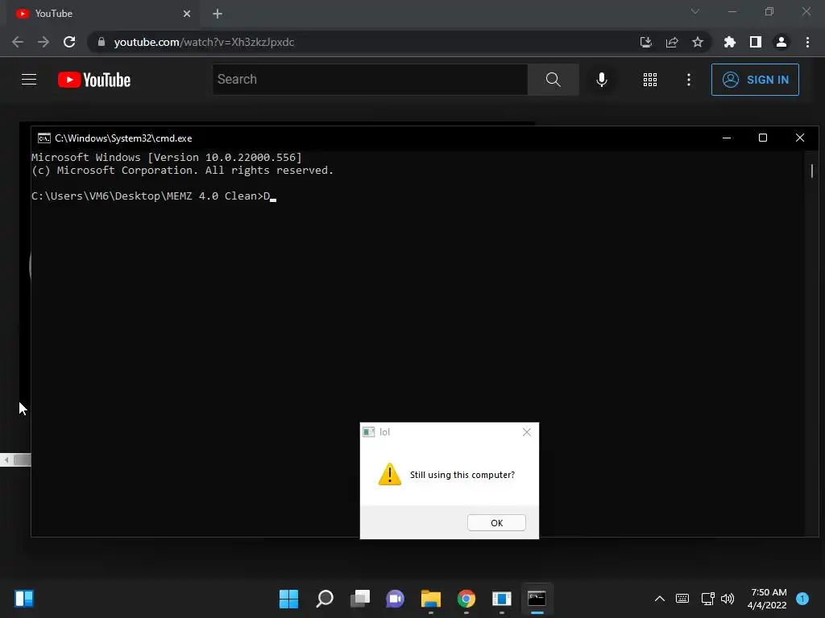This screenshot has height=618, width=825.
Task: Open the Chat taskbar icon
Action: pos(395,599)
